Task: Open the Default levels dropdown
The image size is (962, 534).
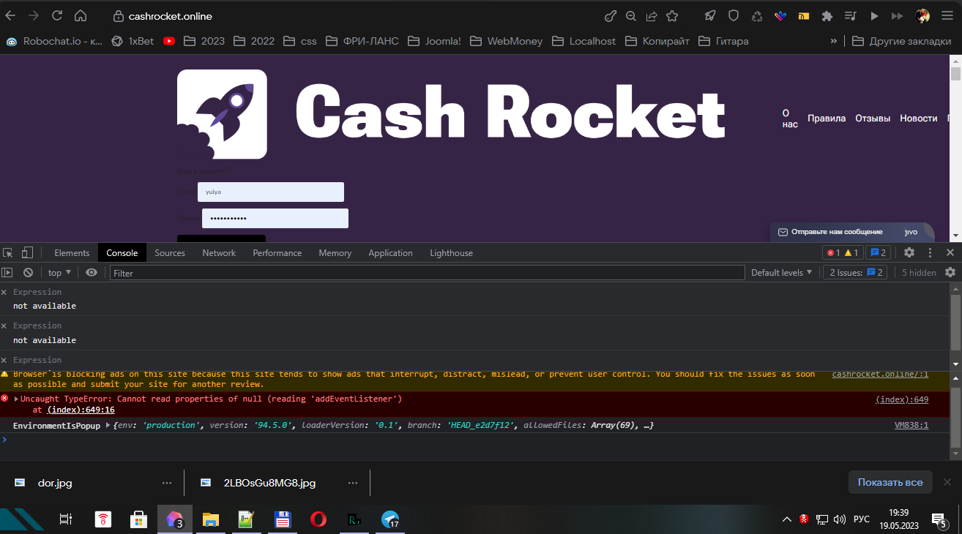Action: pyautogui.click(x=782, y=272)
